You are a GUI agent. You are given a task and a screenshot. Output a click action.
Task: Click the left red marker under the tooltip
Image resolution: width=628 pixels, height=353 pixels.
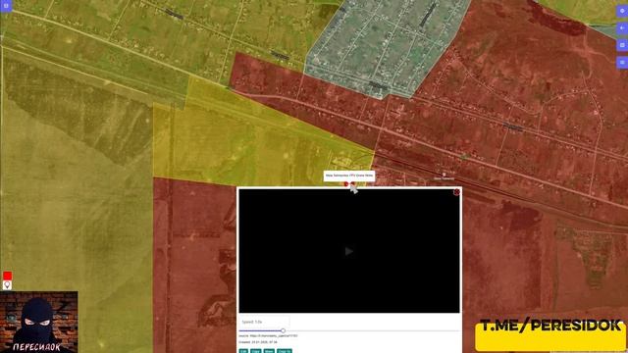(346, 184)
